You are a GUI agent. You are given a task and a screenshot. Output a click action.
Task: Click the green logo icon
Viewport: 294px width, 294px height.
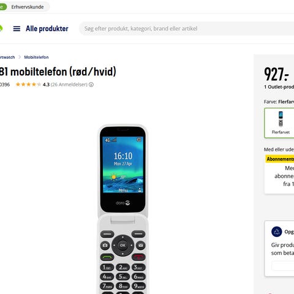point(1,29)
